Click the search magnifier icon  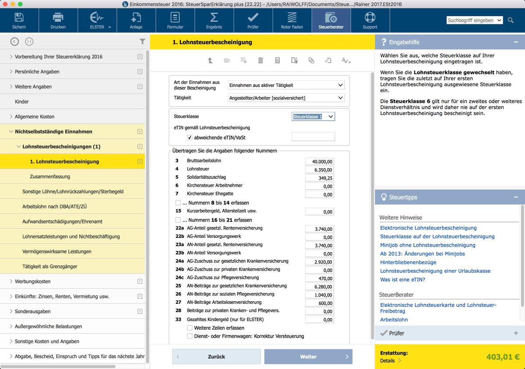(x=511, y=20)
